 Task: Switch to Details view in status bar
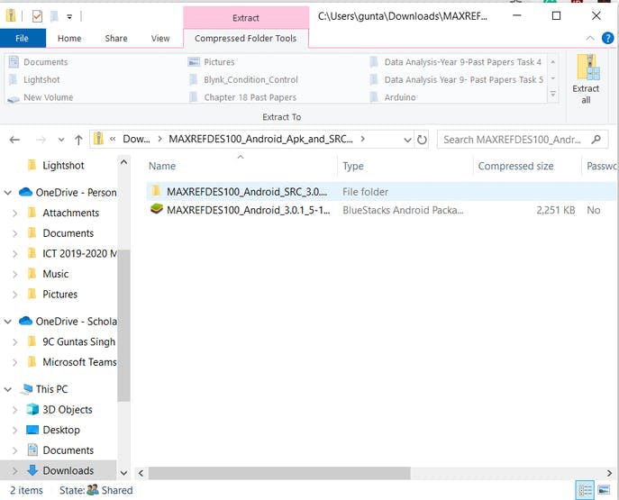(586, 490)
